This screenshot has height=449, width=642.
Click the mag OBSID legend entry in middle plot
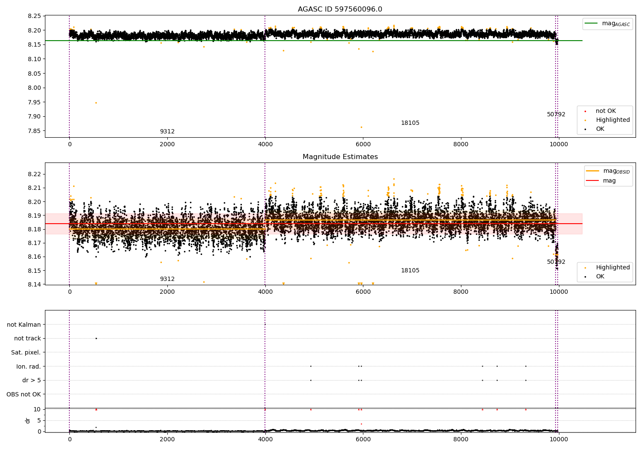[x=608, y=171]
